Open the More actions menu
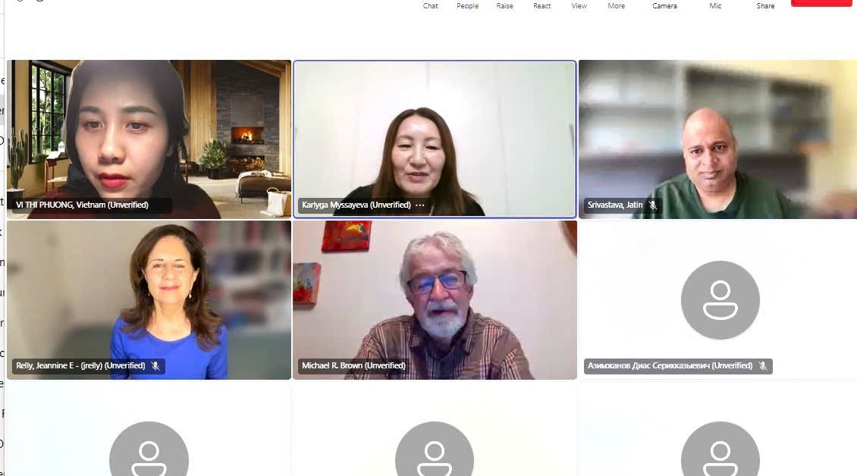857x476 pixels. click(616, 5)
